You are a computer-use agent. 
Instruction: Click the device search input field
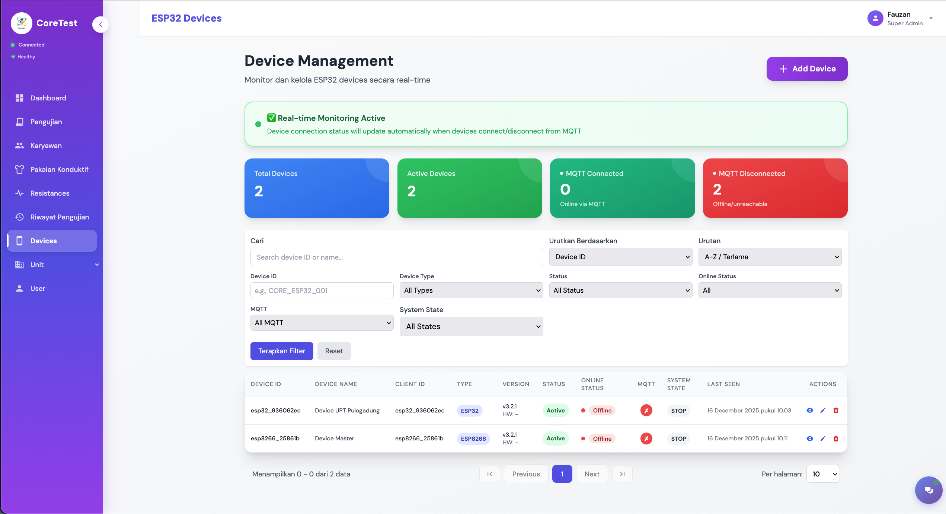396,257
